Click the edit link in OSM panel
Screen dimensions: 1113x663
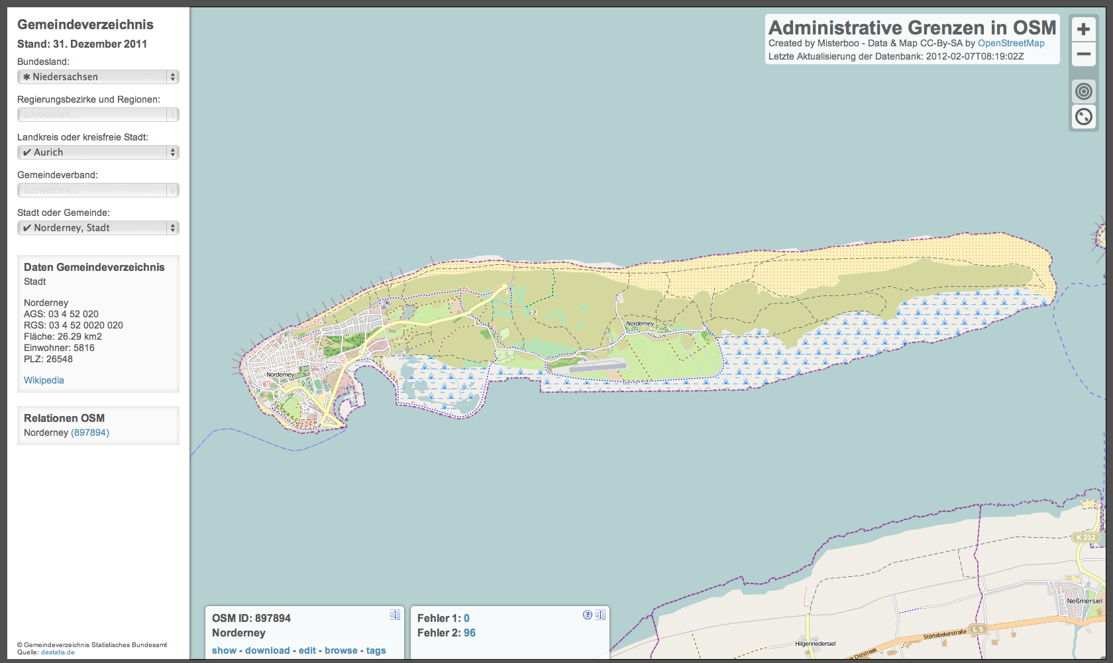click(307, 650)
